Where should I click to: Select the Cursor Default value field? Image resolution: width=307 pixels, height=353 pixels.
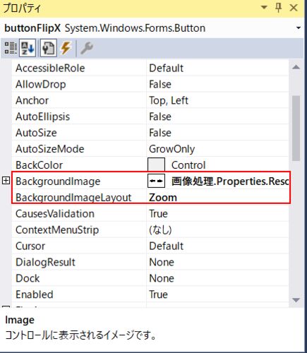pos(217,246)
